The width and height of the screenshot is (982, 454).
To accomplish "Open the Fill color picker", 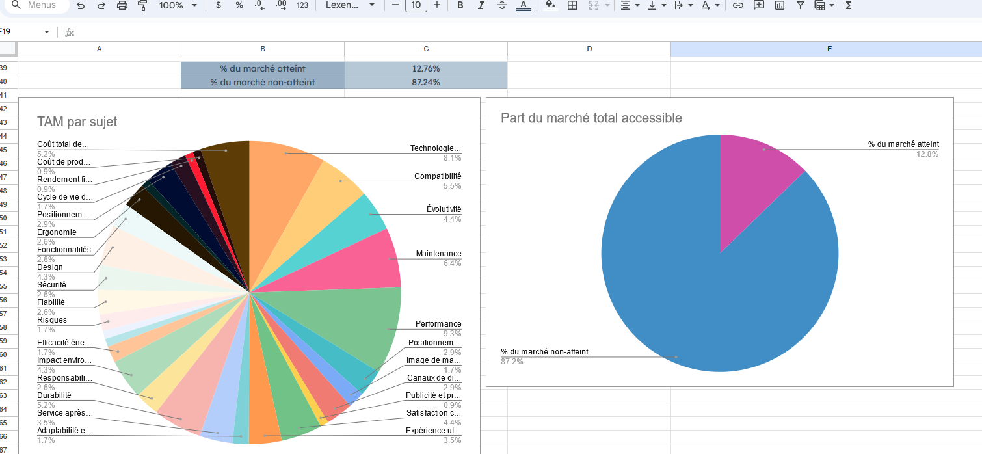I will 550,5.
